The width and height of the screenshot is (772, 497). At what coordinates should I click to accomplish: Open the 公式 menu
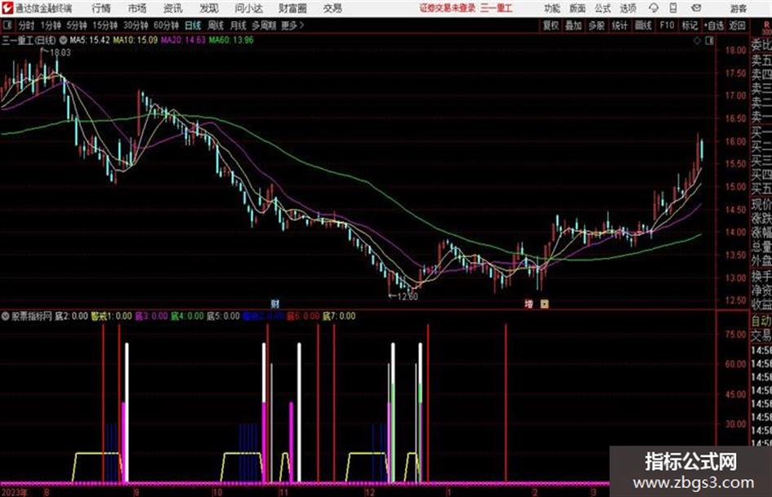tap(603, 8)
